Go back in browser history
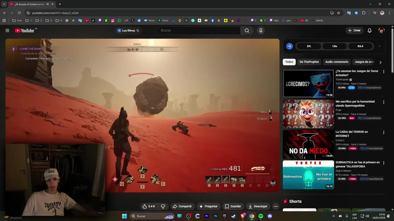Screen dimensions: 394x221 4,13
